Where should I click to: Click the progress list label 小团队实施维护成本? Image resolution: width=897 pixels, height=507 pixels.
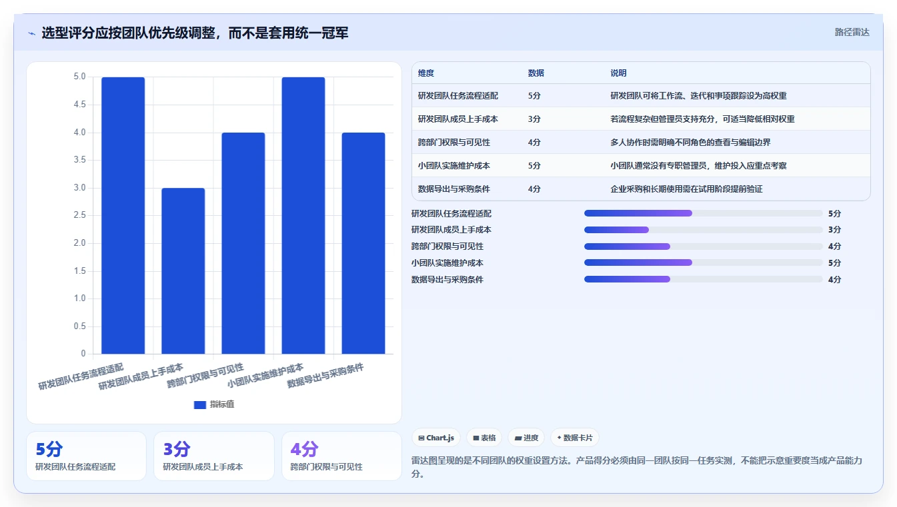(447, 263)
